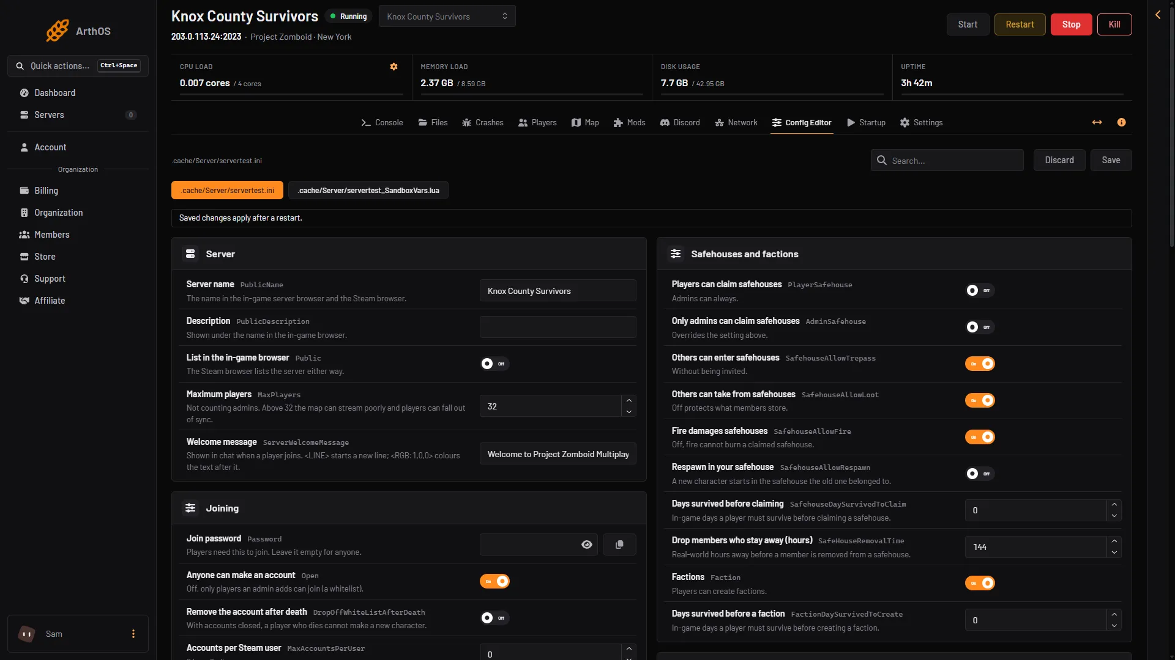Switch to the Console tab
1175x660 pixels.
(382, 122)
